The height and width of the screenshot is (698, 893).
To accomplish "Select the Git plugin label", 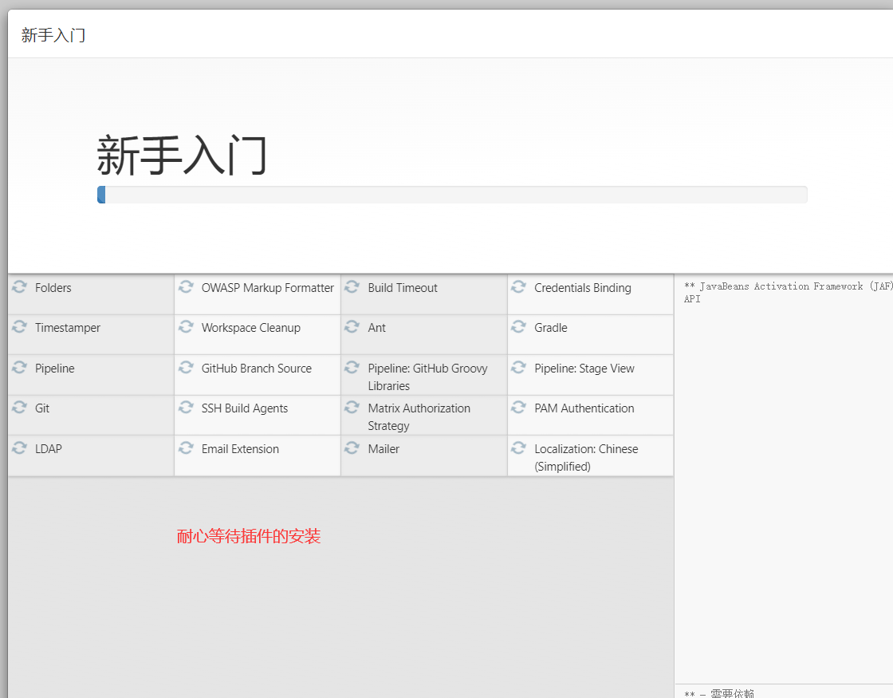I will point(42,408).
